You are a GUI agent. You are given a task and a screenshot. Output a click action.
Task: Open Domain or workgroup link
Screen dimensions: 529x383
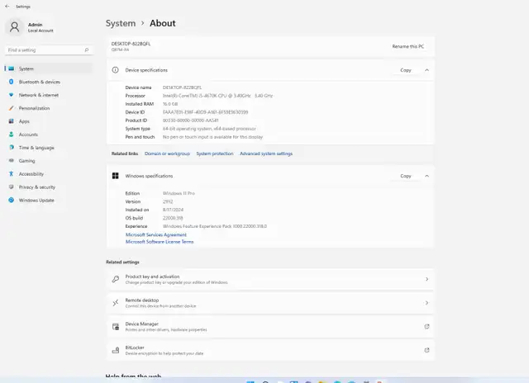tap(167, 154)
